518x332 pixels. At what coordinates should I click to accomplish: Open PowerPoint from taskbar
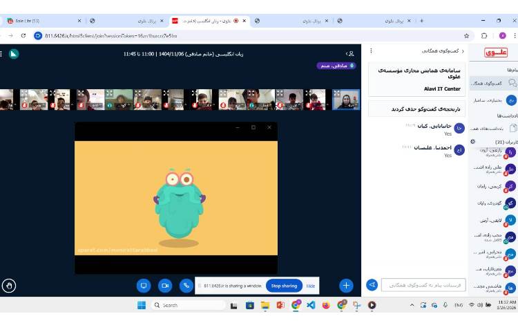tap(280, 305)
